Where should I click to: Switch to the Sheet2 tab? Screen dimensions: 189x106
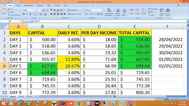(21, 96)
